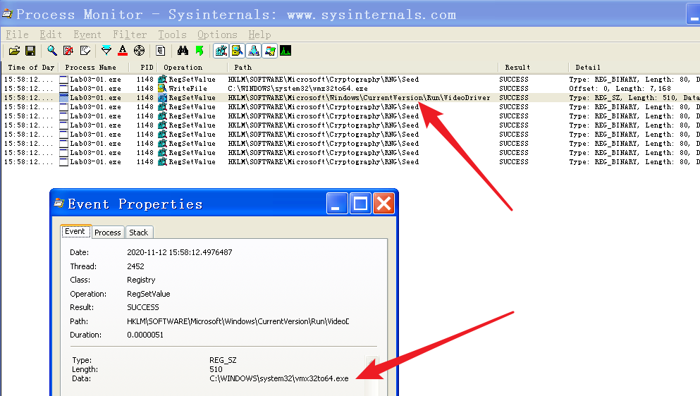Toggle Show Network Activity icon
Screen dimensions: 700x396
(254, 51)
